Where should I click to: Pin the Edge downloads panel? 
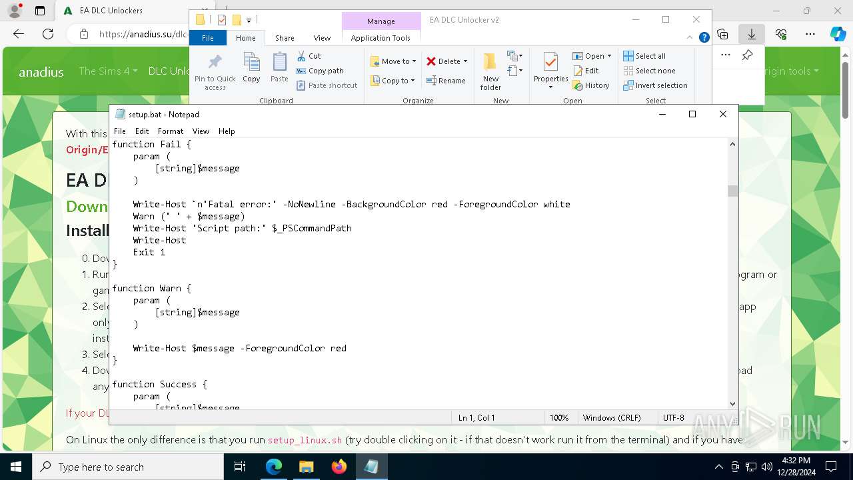pyautogui.click(x=748, y=55)
